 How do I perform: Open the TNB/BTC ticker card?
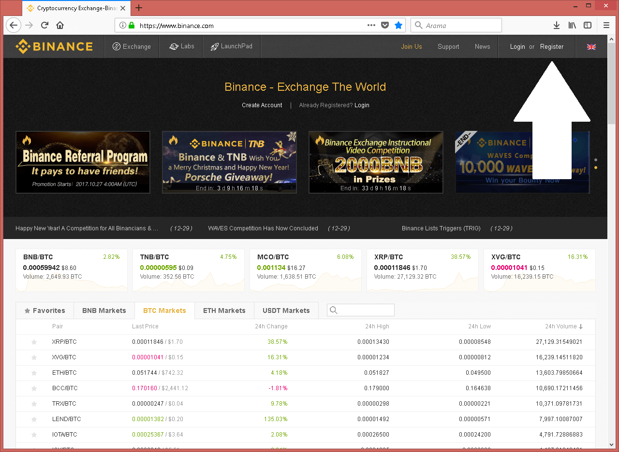click(189, 270)
